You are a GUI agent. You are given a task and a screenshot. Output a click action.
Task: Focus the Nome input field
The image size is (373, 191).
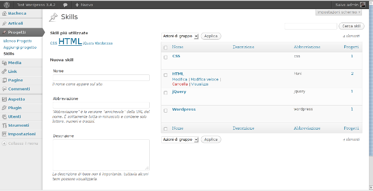click(101, 77)
